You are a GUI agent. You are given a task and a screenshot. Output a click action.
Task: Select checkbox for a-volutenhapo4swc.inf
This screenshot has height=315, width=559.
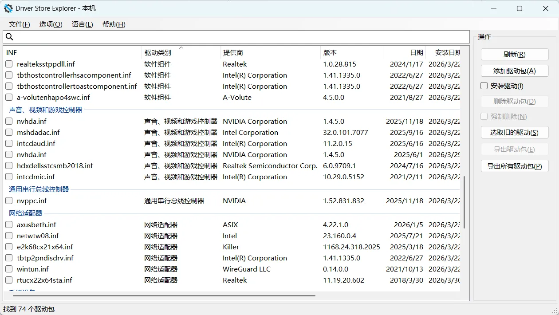pyautogui.click(x=9, y=98)
